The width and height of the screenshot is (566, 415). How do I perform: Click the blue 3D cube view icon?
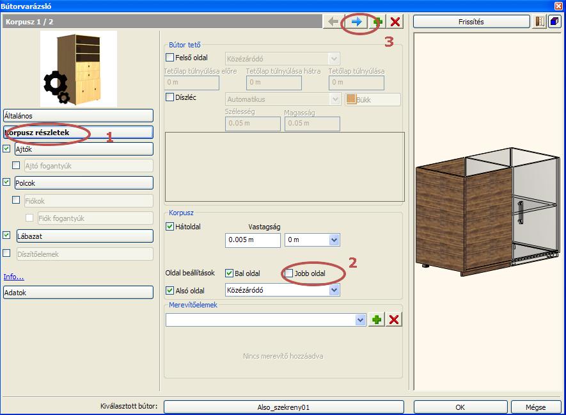pos(554,22)
